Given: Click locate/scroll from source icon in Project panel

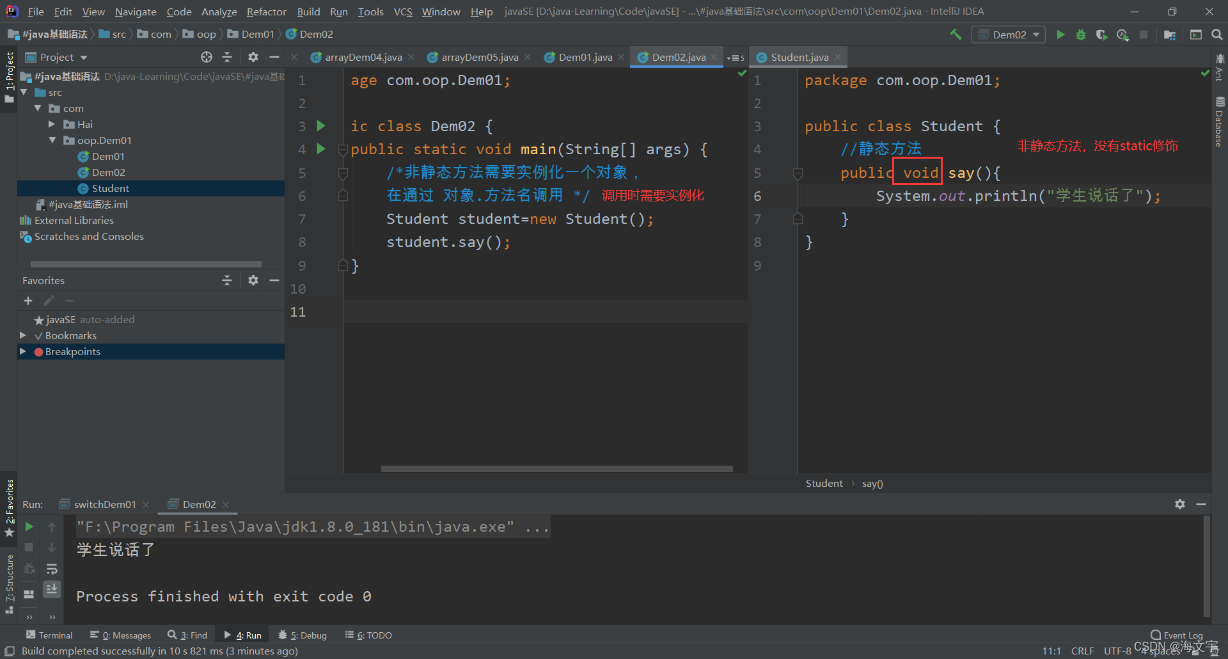Looking at the screenshot, I should click(x=206, y=57).
